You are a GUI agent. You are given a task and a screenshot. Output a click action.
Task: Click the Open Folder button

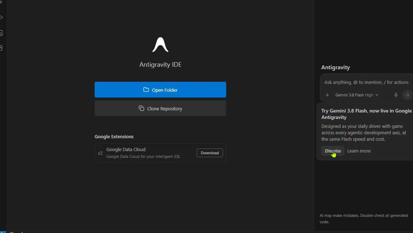(x=160, y=90)
